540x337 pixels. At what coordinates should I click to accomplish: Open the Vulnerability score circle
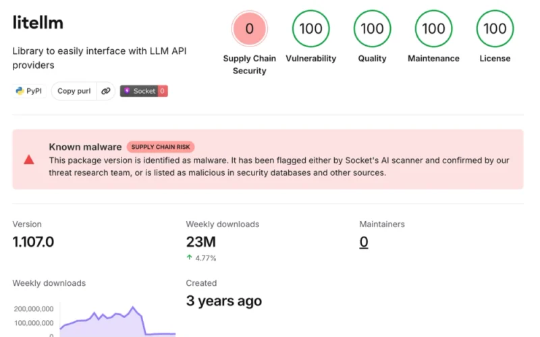[310, 28]
